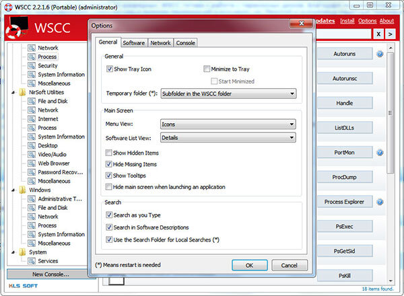404x296 pixels.
Task: Enable the Minimize to Tray checkbox
Action: pos(207,69)
